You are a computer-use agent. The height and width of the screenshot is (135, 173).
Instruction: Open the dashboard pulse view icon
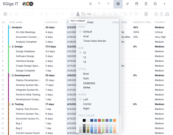[x=127, y=4]
